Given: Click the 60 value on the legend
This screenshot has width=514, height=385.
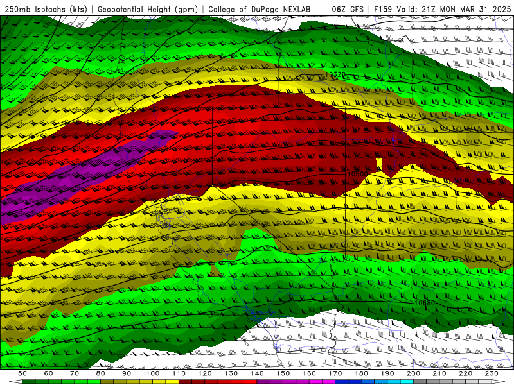Looking at the screenshot, I should (x=49, y=373).
